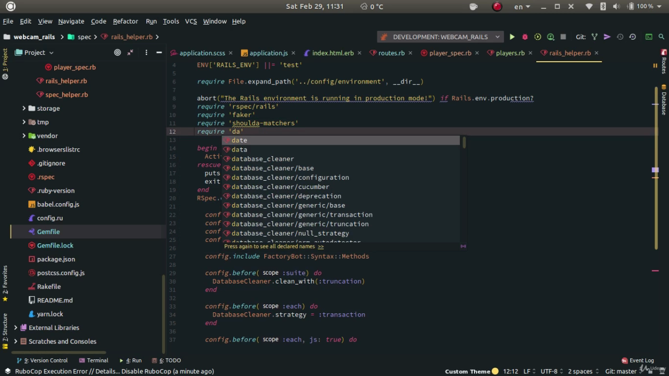
Task: Click the yellow Custom Theme indicator dot
Action: 495,371
